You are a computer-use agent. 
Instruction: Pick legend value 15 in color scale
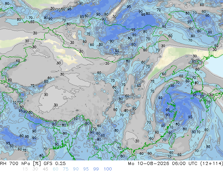pos(25,169)
